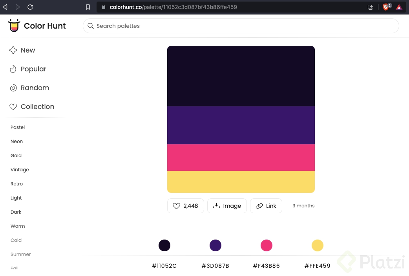The image size is (409, 276).
Task: Open the Collection section
Action: (37, 107)
